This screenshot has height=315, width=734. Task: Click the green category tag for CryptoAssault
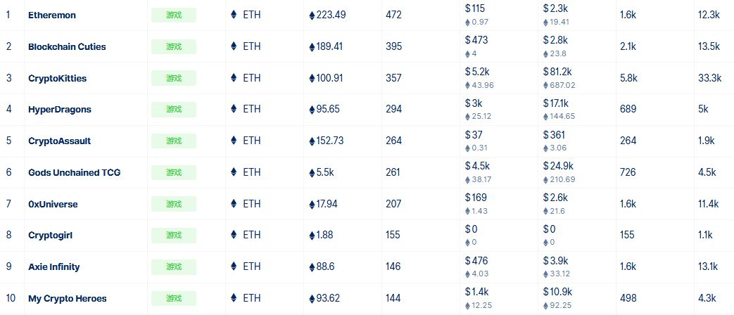point(174,141)
